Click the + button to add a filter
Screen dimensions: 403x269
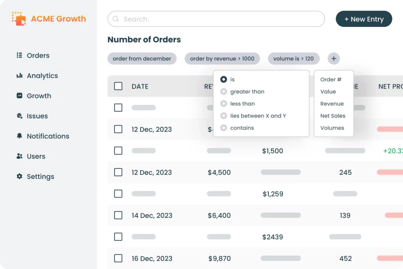(333, 58)
